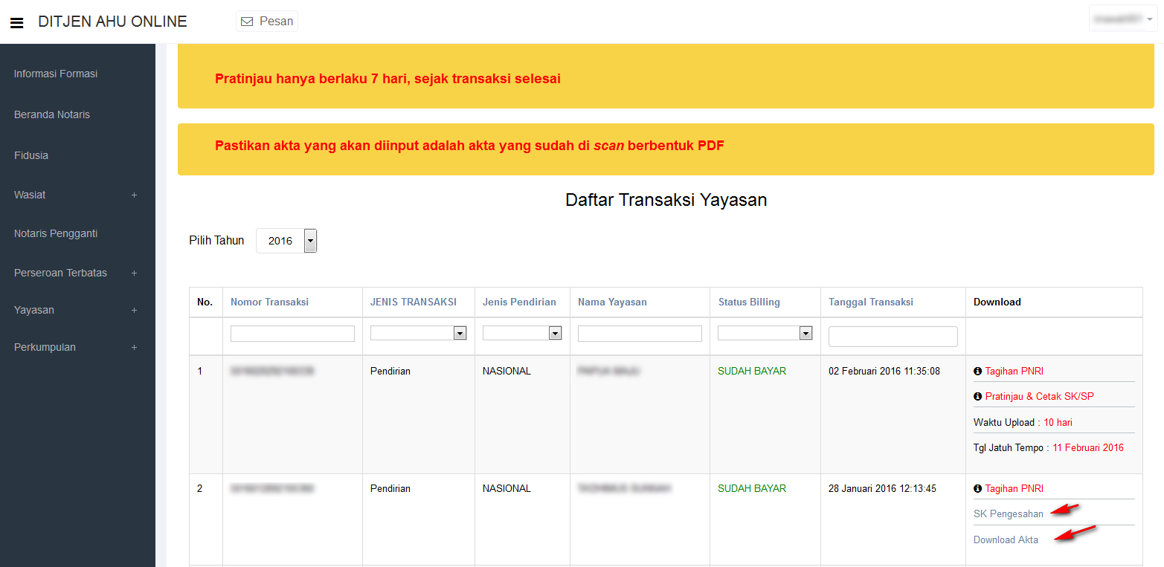
Task: Open the Status Billing filter dropdown
Action: tap(764, 334)
